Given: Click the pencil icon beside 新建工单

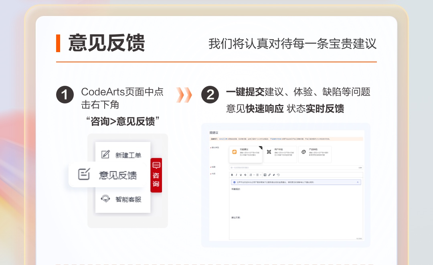Looking at the screenshot, I should coord(105,154).
